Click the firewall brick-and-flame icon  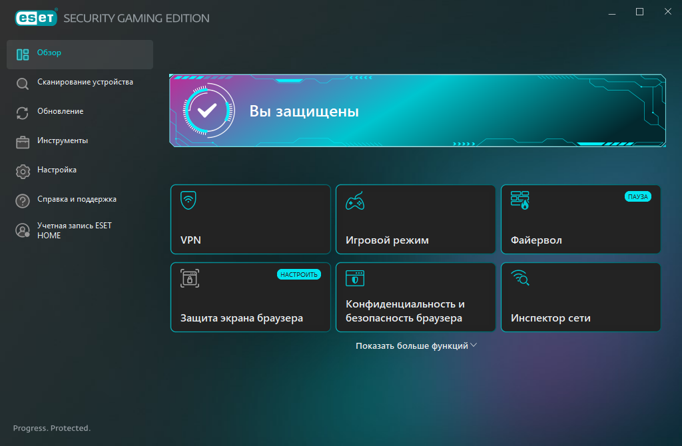pyautogui.click(x=519, y=200)
